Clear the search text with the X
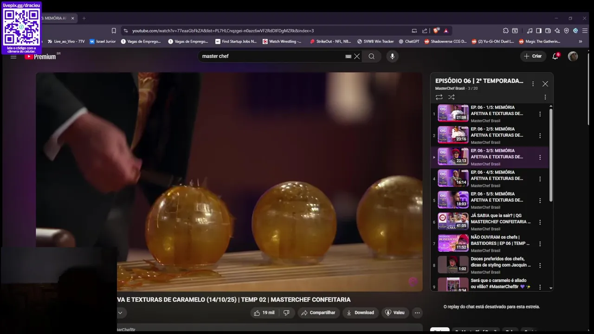This screenshot has width=594, height=334. (357, 56)
